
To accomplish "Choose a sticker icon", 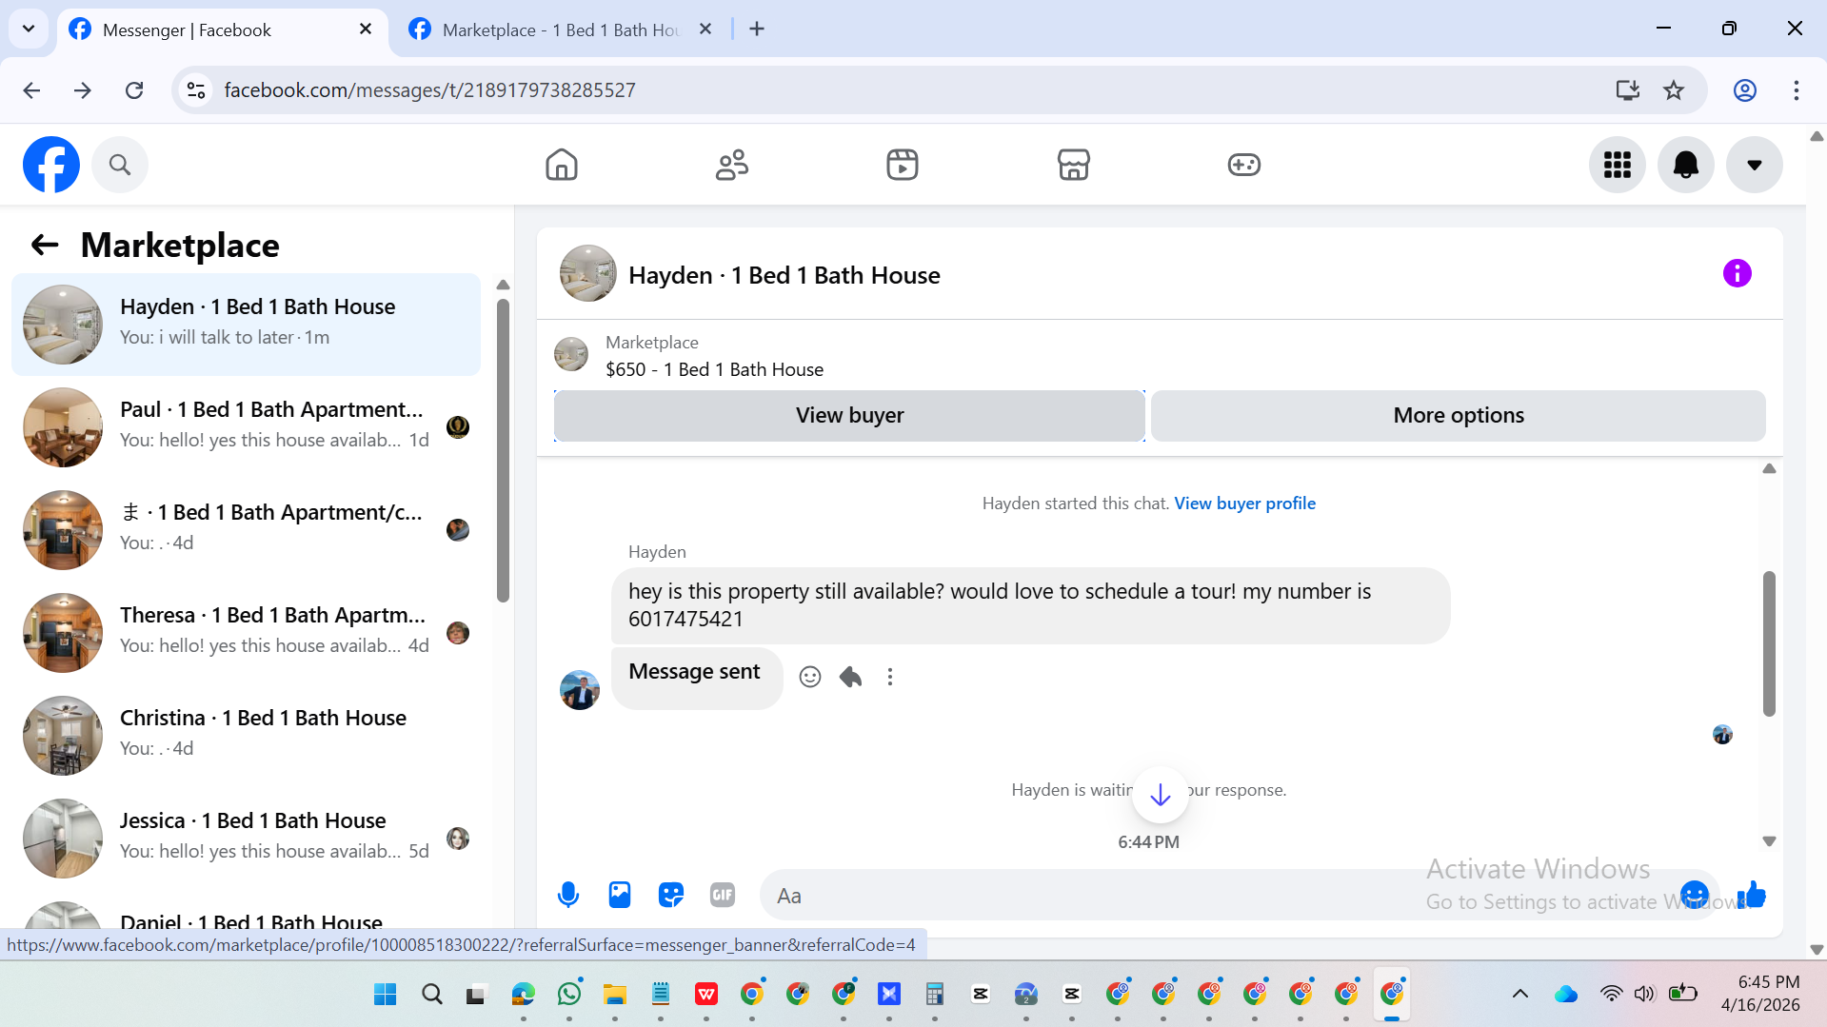I will 671,895.
